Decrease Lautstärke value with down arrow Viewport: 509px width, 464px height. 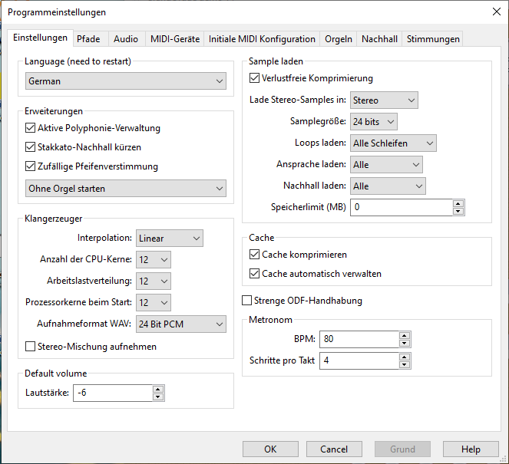click(x=158, y=397)
